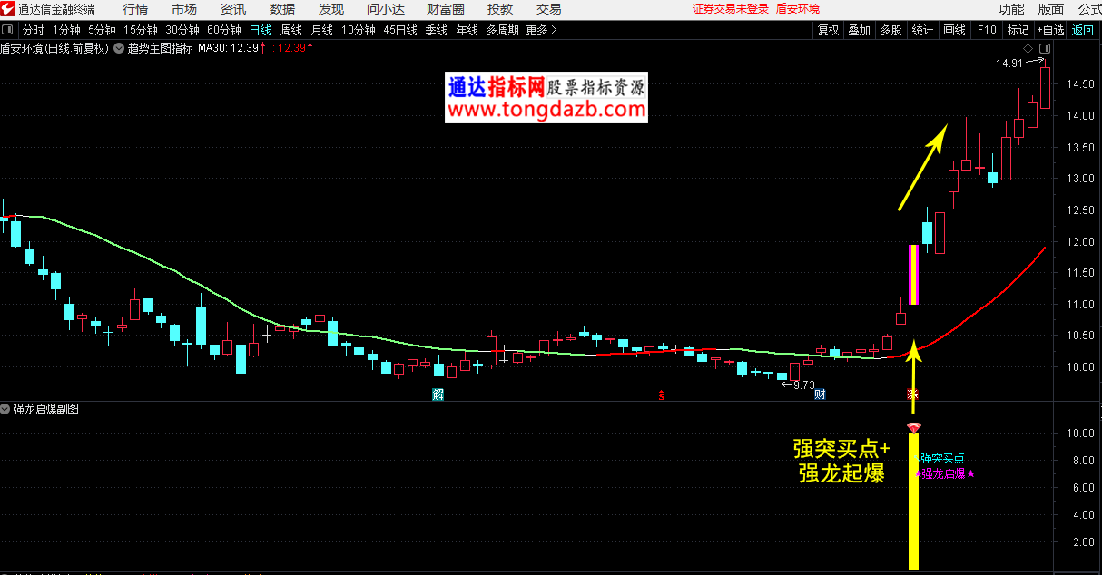
Task: Open the F10 company info button
Action: (x=987, y=30)
